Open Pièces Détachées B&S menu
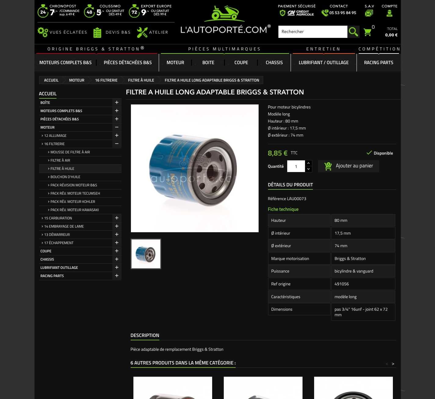This screenshot has width=435, height=399. click(x=128, y=63)
